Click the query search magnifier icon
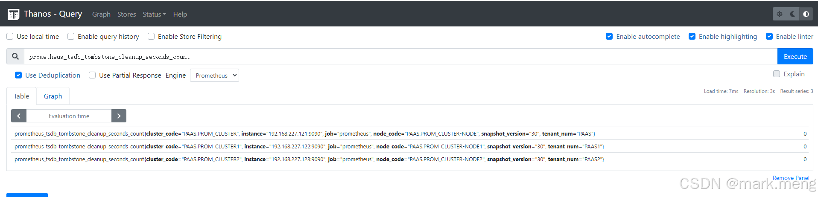 15,56
